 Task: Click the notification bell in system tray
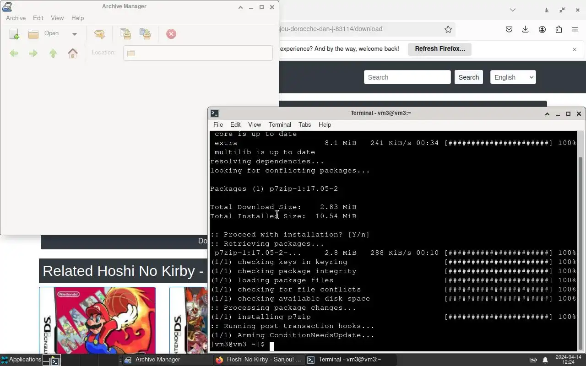point(545,360)
